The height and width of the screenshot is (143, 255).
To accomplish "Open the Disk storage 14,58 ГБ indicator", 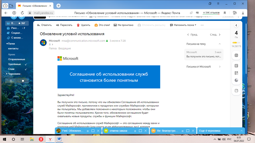I will pyautogui.click(x=236, y=44).
